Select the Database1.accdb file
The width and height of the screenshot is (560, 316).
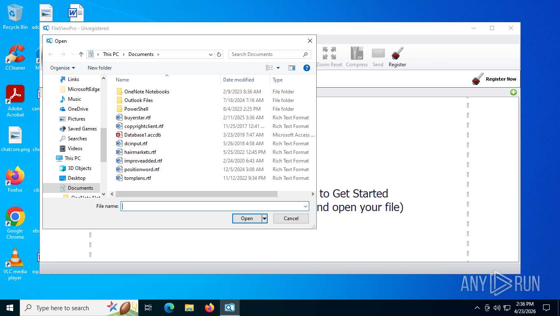pyautogui.click(x=142, y=135)
